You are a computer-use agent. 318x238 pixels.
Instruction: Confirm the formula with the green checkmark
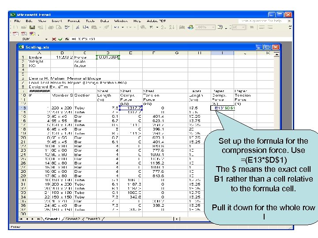60,39
